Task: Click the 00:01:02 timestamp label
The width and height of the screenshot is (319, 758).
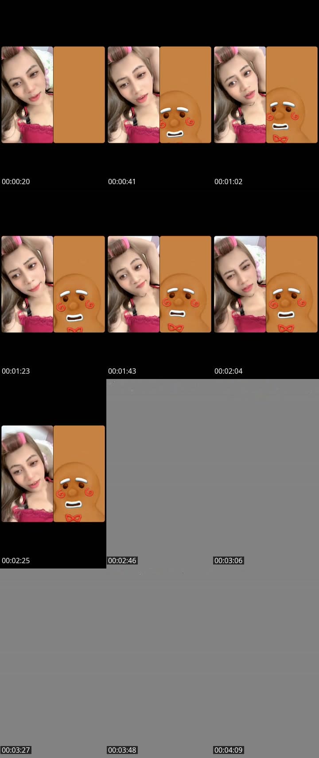Action: point(229,182)
